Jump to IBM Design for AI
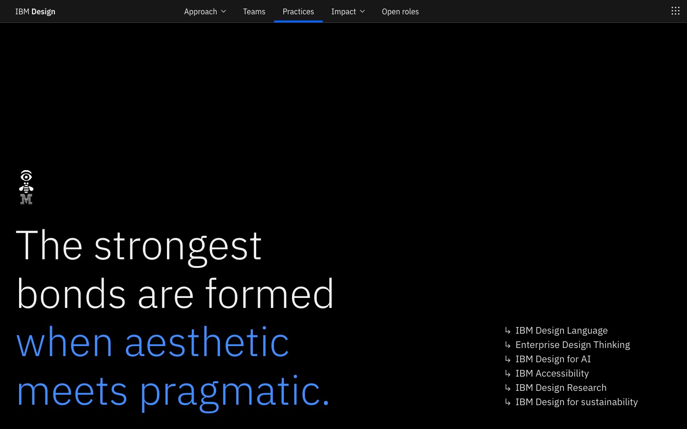687x429 pixels. [x=553, y=359]
